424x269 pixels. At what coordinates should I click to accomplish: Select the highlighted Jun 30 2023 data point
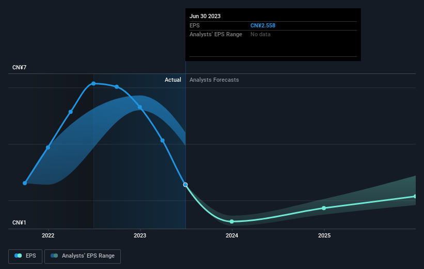pyautogui.click(x=185, y=185)
